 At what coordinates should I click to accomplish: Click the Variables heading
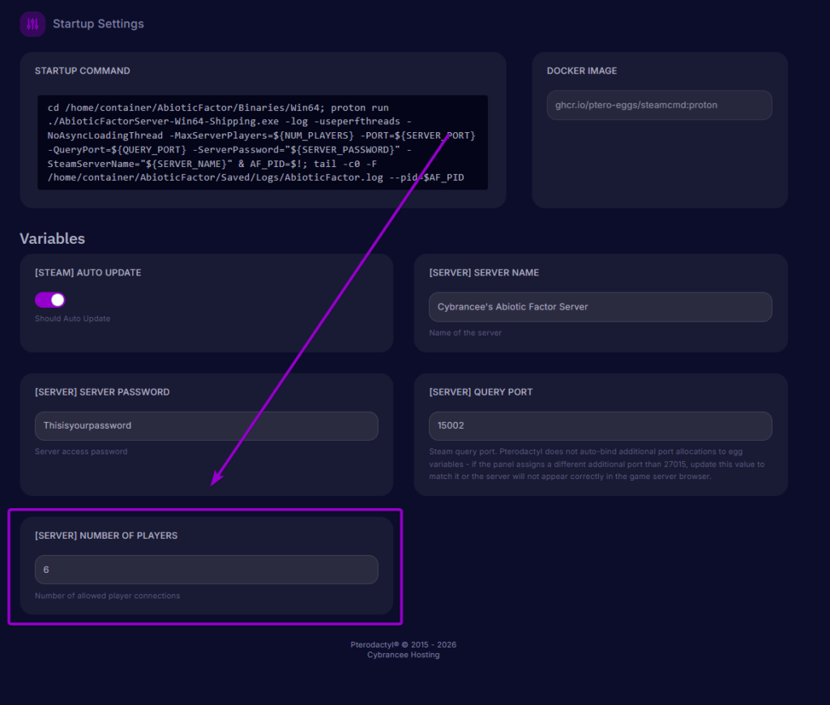53,239
